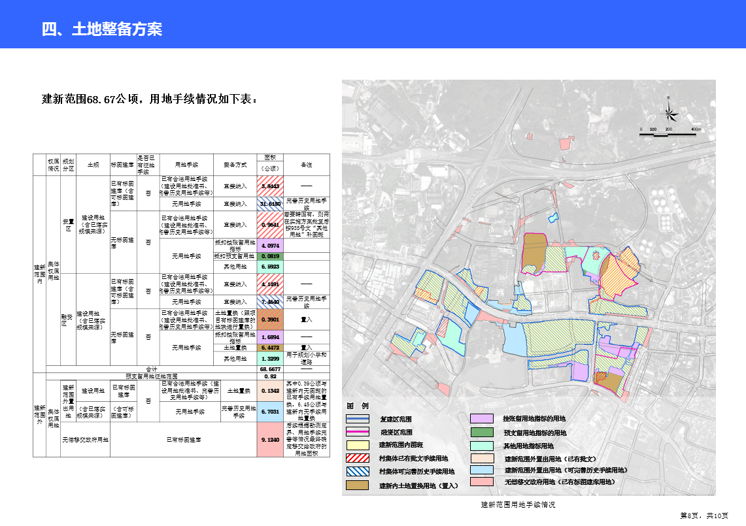Click the brown 建新内土地置换用地 legend box

[x=358, y=485]
